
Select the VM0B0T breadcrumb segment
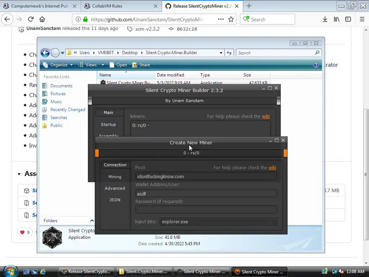(106, 53)
